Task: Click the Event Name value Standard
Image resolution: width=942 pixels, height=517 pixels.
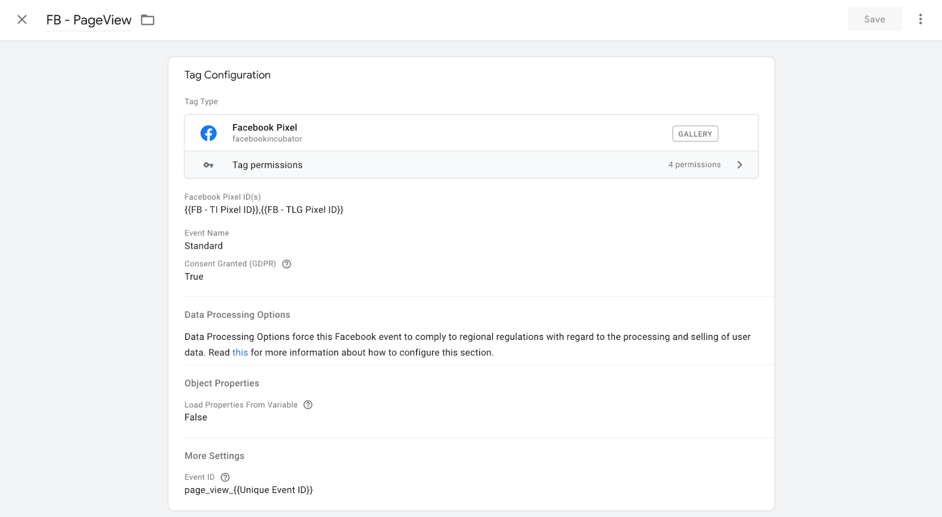Action: [x=204, y=246]
